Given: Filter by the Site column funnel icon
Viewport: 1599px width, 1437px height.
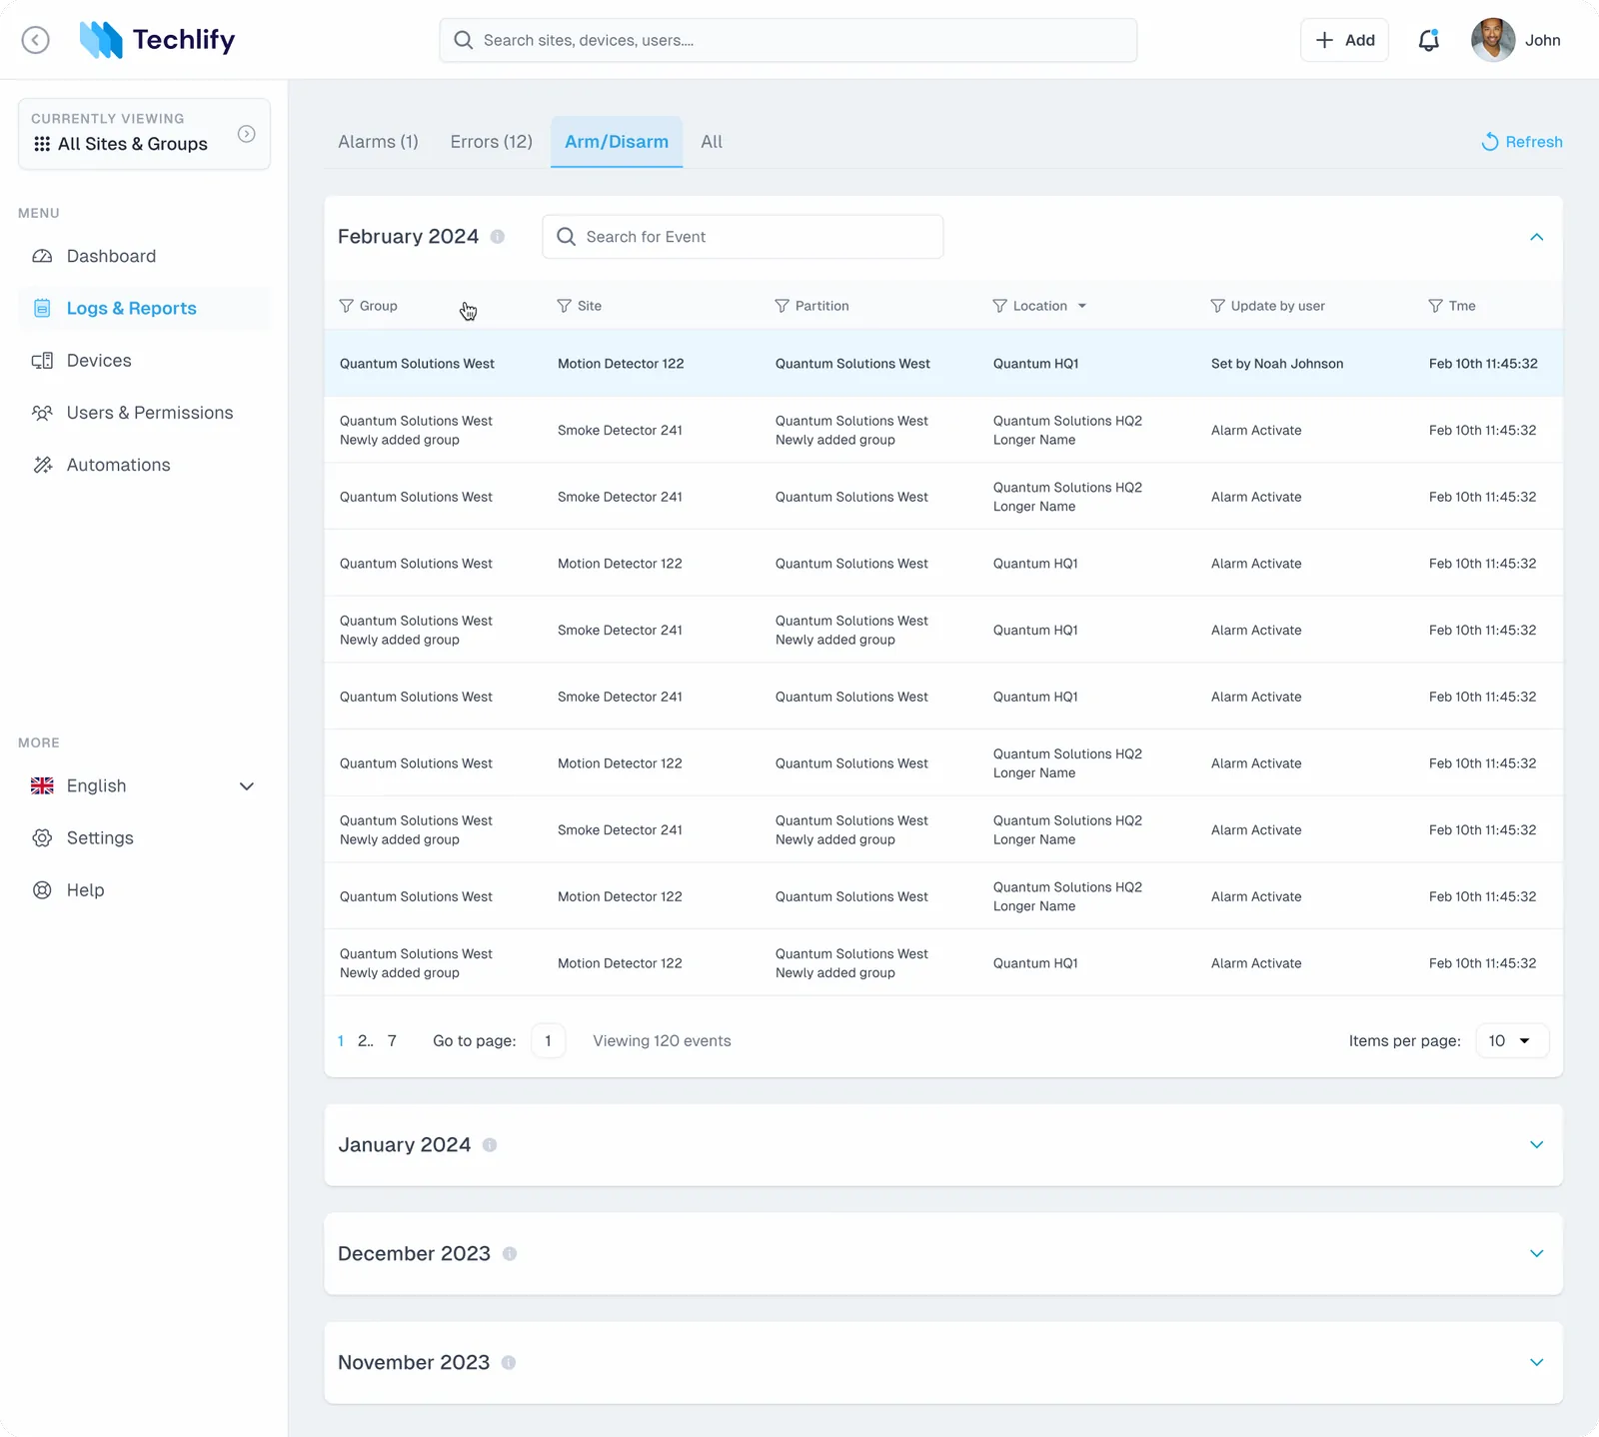Looking at the screenshot, I should tap(565, 306).
